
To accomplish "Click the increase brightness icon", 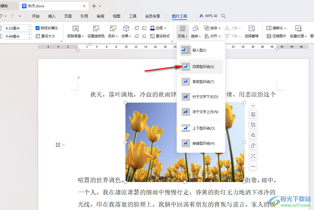I will (137, 36).
